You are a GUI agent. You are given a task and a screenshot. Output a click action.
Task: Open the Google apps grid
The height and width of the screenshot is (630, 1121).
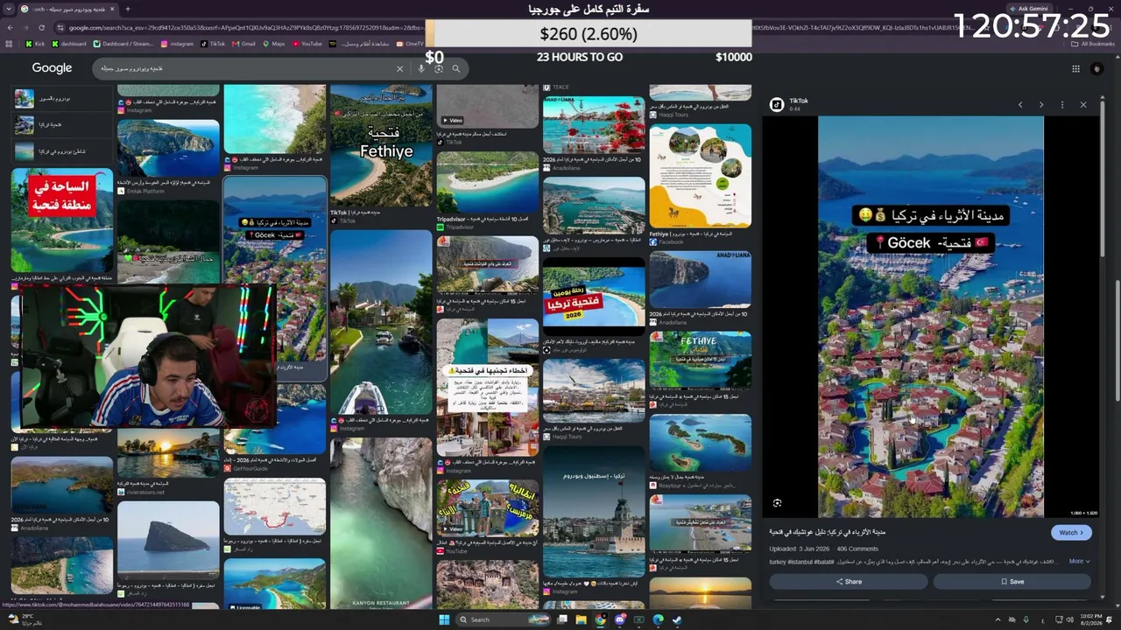point(1075,68)
